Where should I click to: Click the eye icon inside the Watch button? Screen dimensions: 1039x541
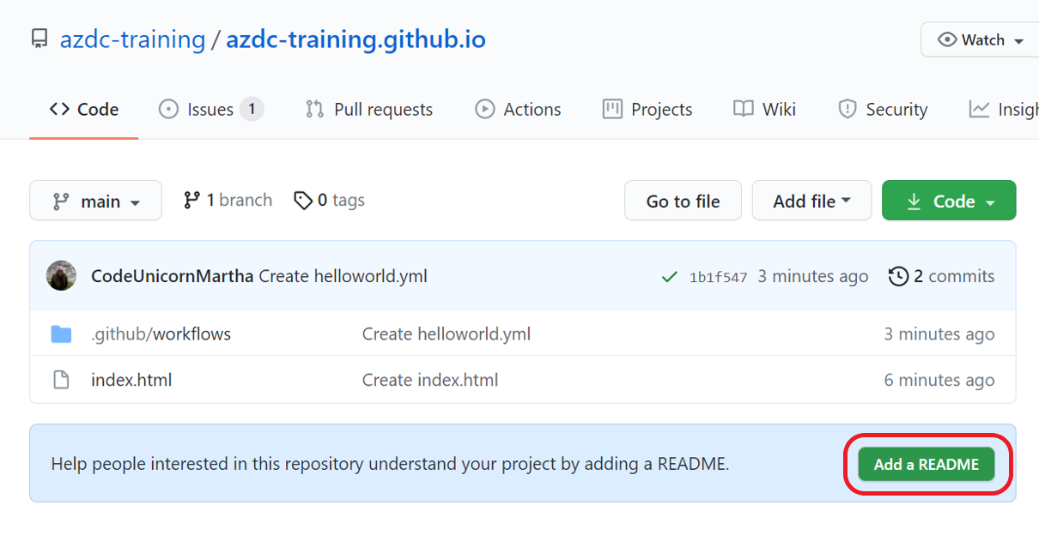click(x=947, y=39)
